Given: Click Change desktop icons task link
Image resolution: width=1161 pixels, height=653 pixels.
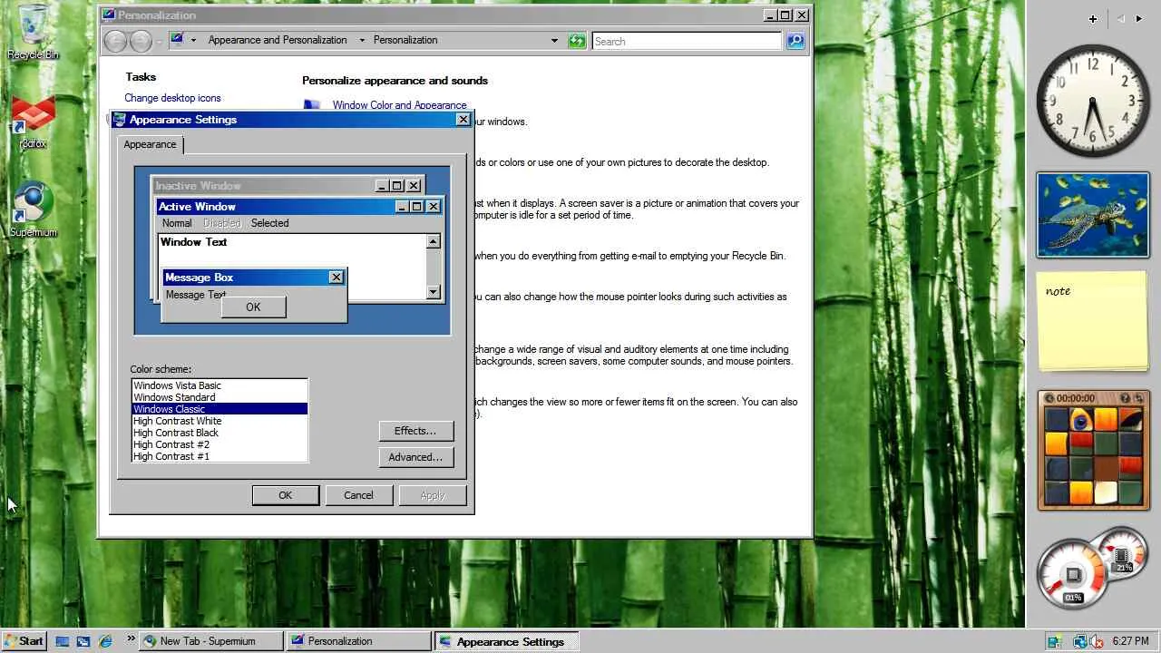Looking at the screenshot, I should [x=172, y=98].
